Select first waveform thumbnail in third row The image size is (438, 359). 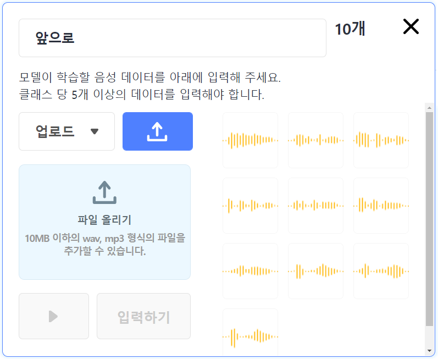click(250, 271)
